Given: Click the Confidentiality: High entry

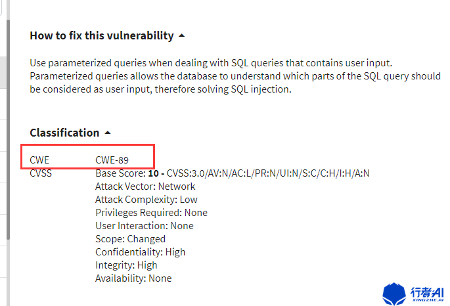Looking at the screenshot, I should click(x=140, y=252).
